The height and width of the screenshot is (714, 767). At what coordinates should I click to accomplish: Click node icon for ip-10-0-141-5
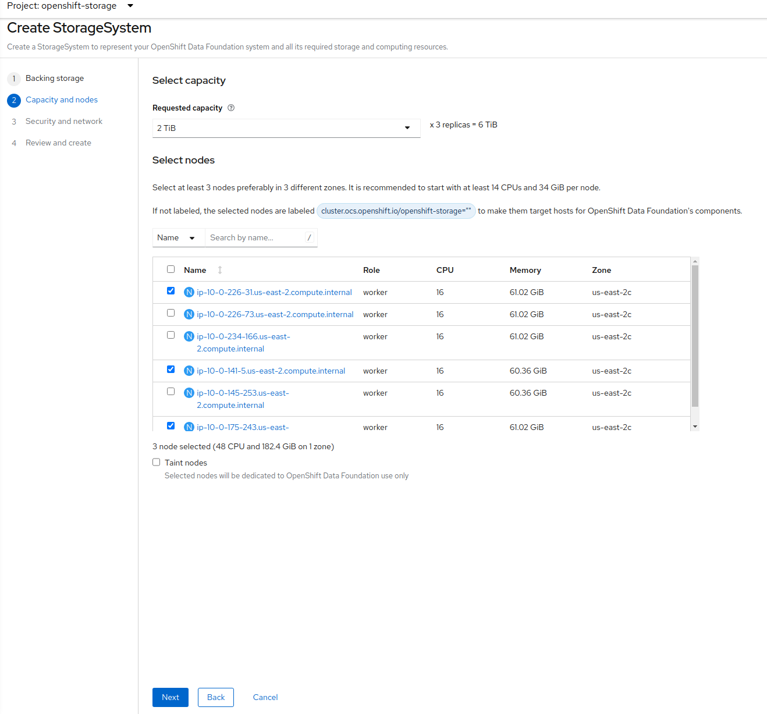tap(189, 371)
